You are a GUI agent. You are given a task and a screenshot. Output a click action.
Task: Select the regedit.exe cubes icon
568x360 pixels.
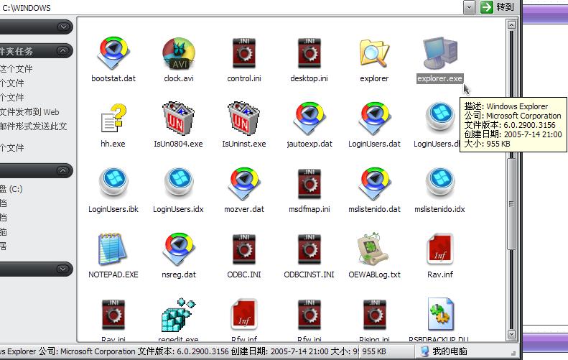(178, 315)
